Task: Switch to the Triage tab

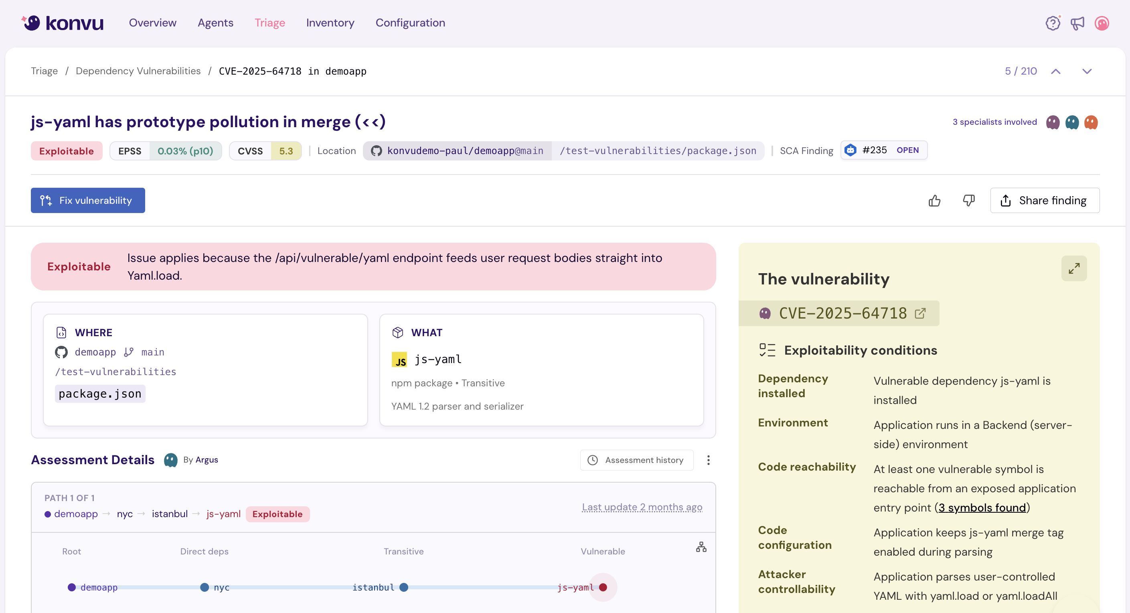Action: pyautogui.click(x=270, y=23)
